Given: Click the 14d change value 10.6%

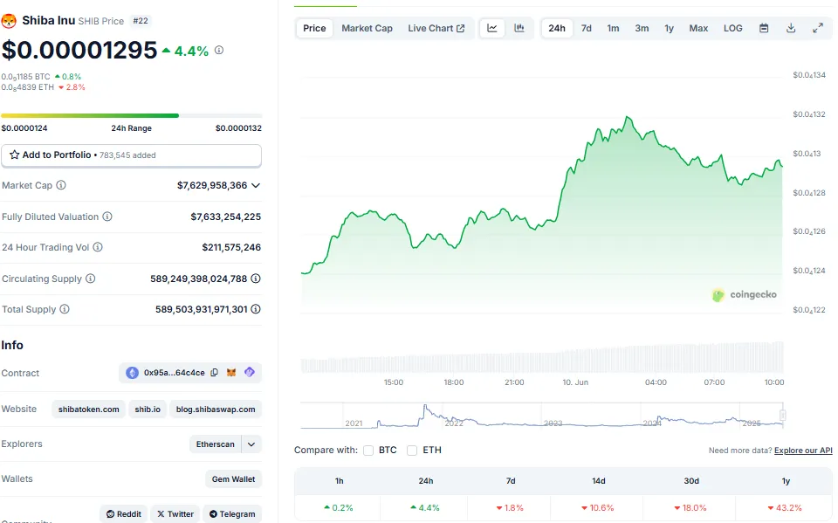Looking at the screenshot, I should [599, 508].
